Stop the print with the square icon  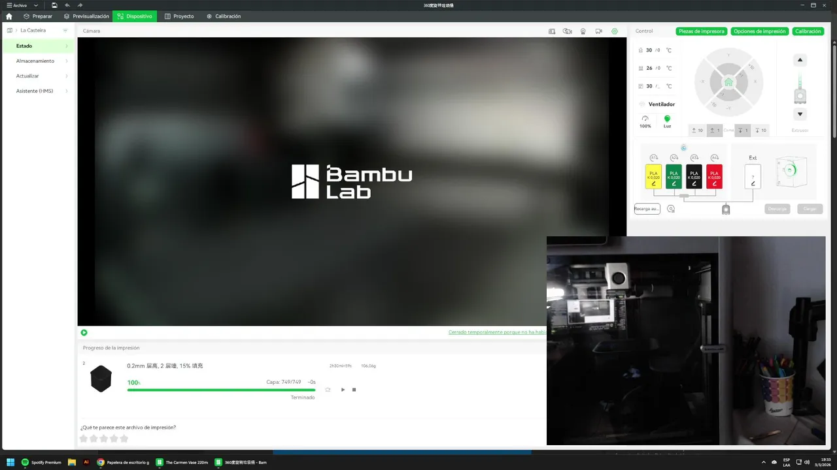pos(354,390)
